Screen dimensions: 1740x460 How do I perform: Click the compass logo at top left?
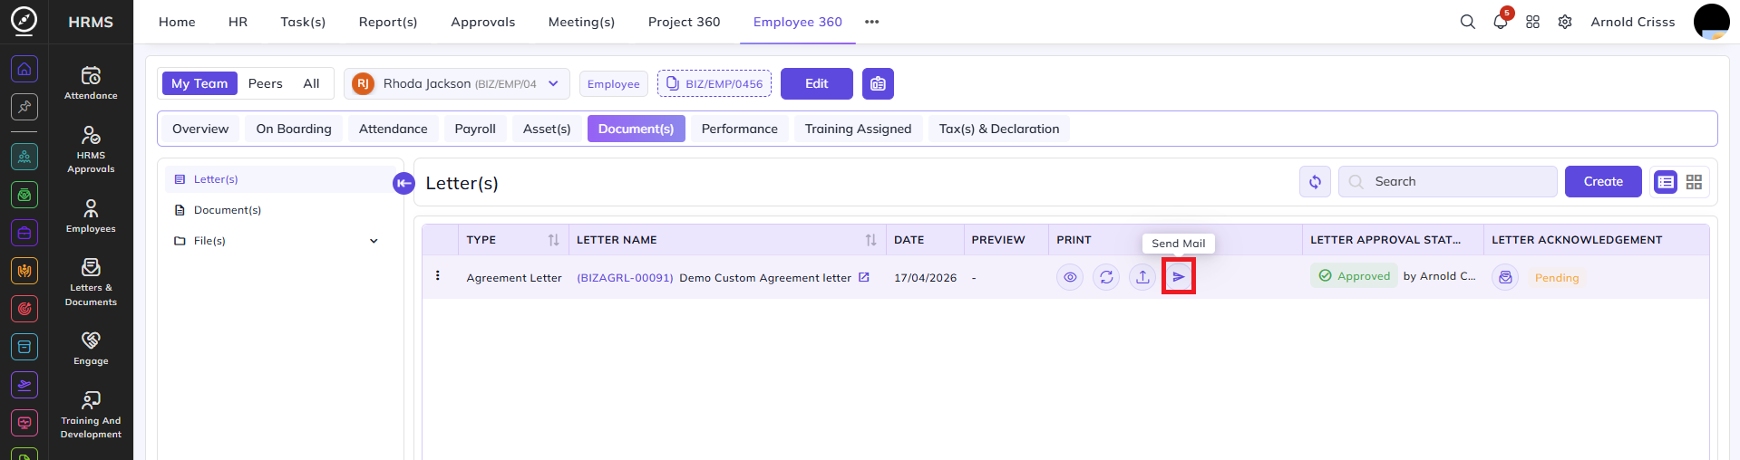click(x=24, y=20)
